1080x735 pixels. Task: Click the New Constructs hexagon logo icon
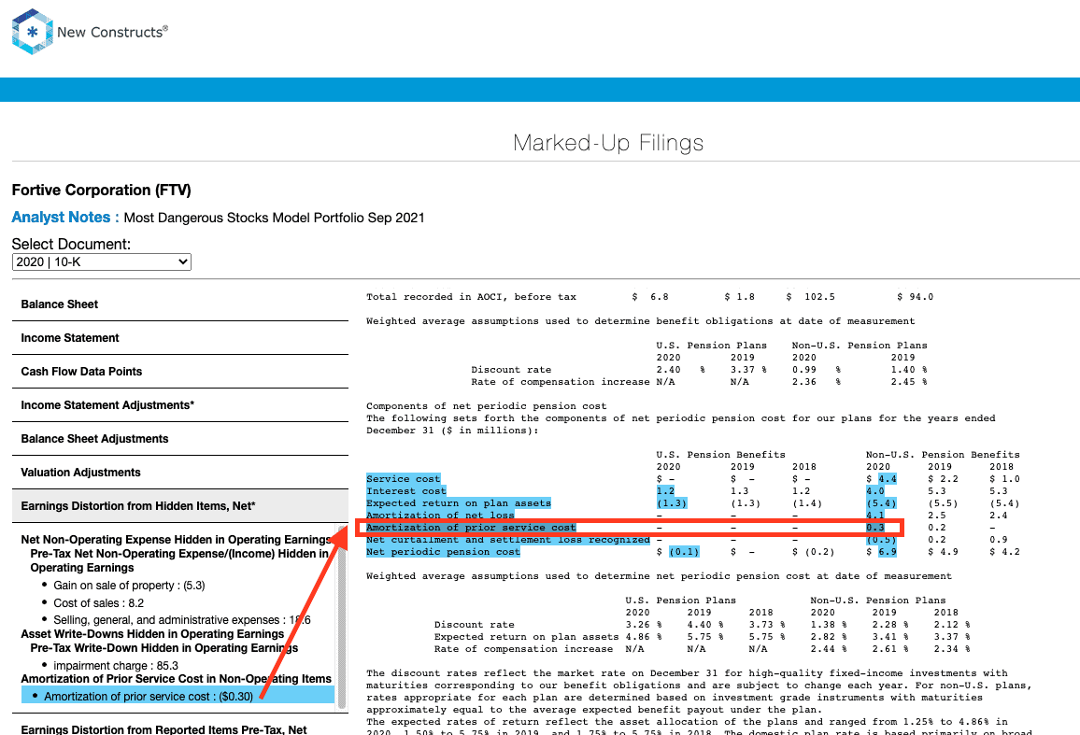coord(33,32)
